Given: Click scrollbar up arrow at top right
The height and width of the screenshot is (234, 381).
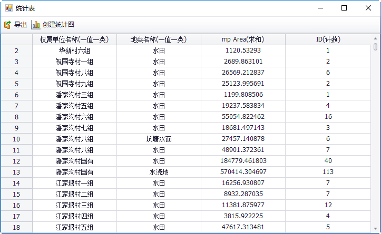Looking at the screenshot, I should coord(375,38).
